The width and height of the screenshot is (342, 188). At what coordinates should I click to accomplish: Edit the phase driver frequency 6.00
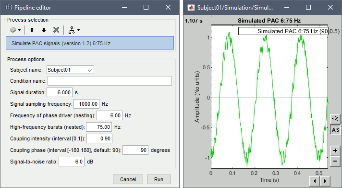click(x=110, y=115)
